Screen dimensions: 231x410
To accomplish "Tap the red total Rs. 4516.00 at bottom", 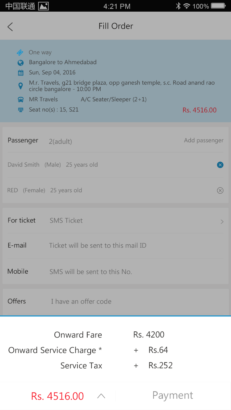I will pos(57,396).
